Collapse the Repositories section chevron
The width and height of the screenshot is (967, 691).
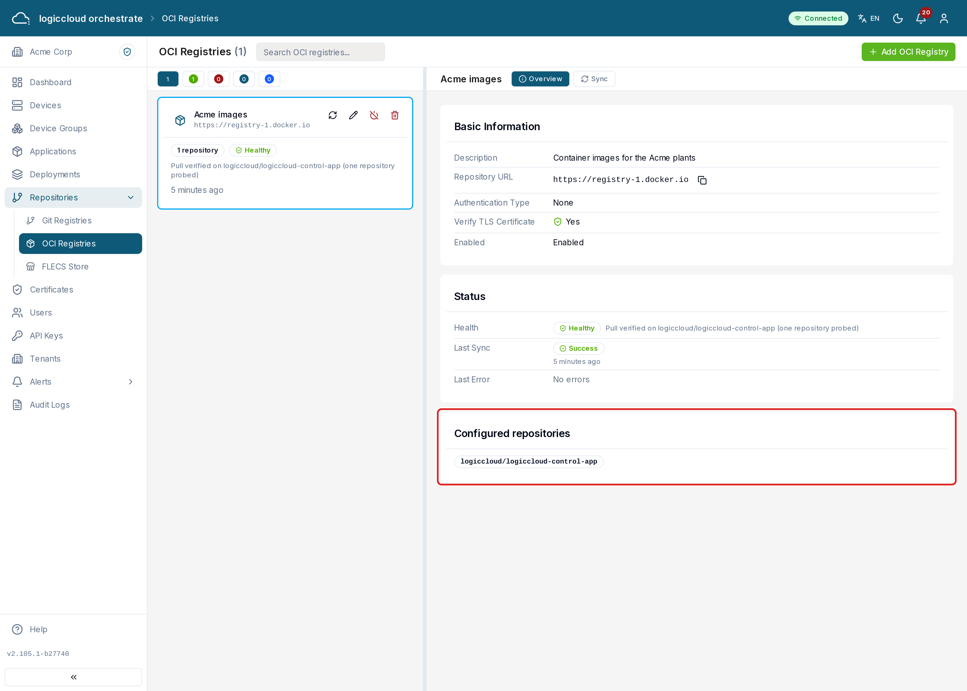pyautogui.click(x=131, y=198)
